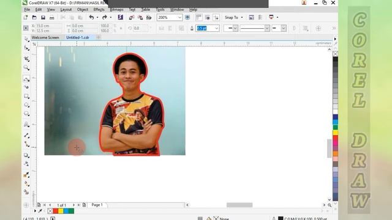This screenshot has width=392, height=220.
Task: Select the Text tool
Action: click(26, 124)
